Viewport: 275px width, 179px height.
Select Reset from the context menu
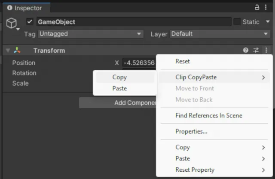214,61
